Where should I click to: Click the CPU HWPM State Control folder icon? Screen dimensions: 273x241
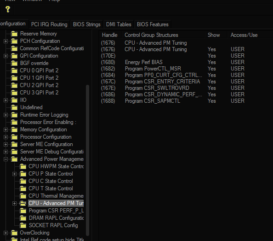click(23, 166)
